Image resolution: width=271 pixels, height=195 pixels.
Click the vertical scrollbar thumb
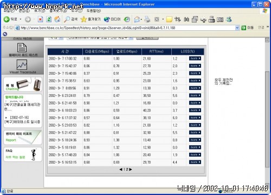pyautogui.click(x=267, y=119)
